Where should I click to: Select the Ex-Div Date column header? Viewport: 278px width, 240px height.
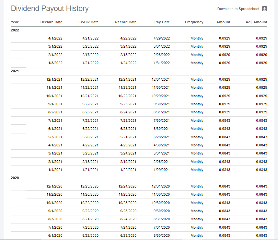pos(88,22)
